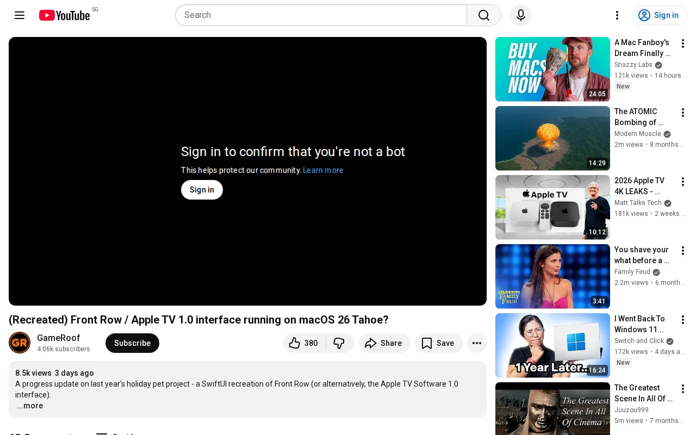Expand the description with ...more

tap(30, 406)
